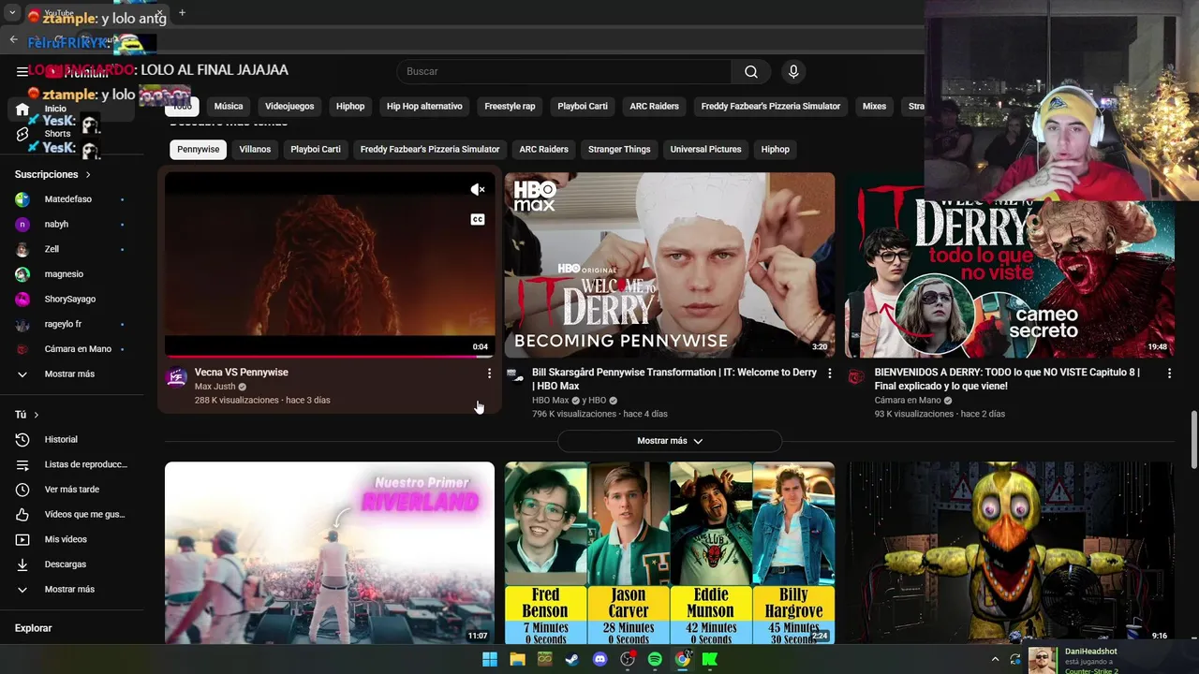The height and width of the screenshot is (674, 1199).
Task: Select the Videojuegos filter chip
Action: click(289, 106)
